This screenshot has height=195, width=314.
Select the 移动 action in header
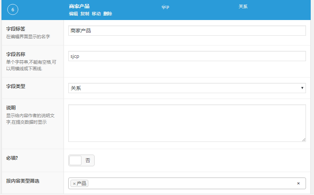tap(96, 14)
